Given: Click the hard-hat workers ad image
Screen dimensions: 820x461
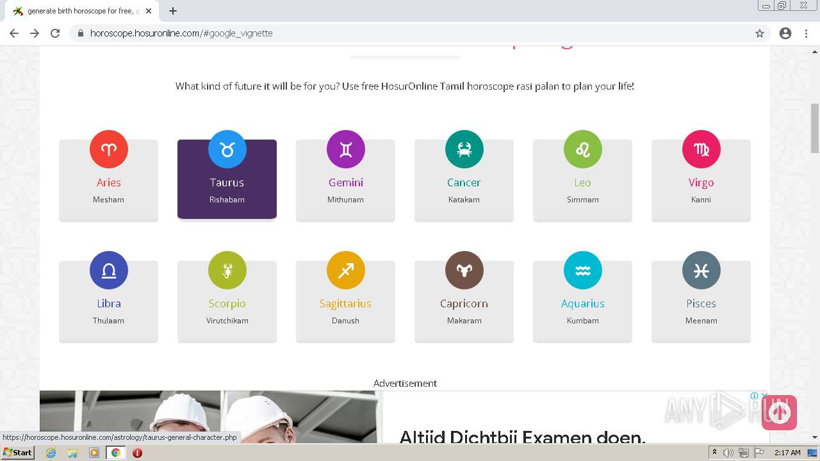Looking at the screenshot, I should pyautogui.click(x=211, y=417).
